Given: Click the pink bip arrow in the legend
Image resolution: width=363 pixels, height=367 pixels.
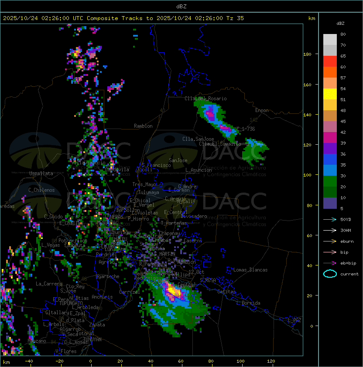Looking at the screenshot, I should [330, 252].
